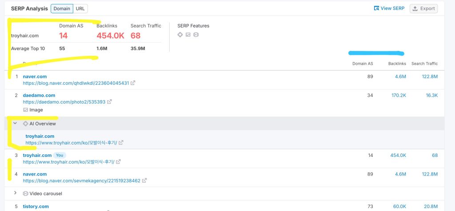Viewport: 455px width, 211px height.
Task: Sort by the Search Traffic column header
Action: tap(424, 63)
